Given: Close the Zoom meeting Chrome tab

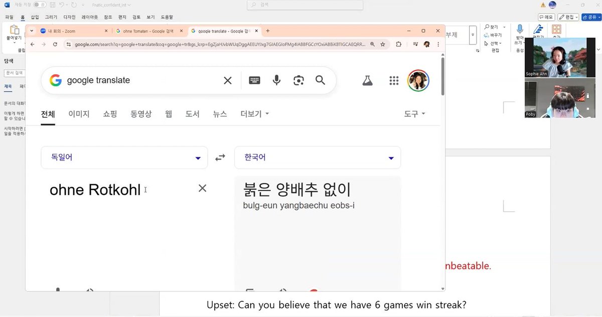Looking at the screenshot, I should (106, 31).
